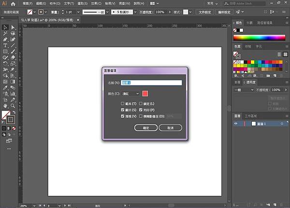Uncheck the 顯示(S) show checkbox
Screen dimensions: 290x208
click(x=122, y=110)
